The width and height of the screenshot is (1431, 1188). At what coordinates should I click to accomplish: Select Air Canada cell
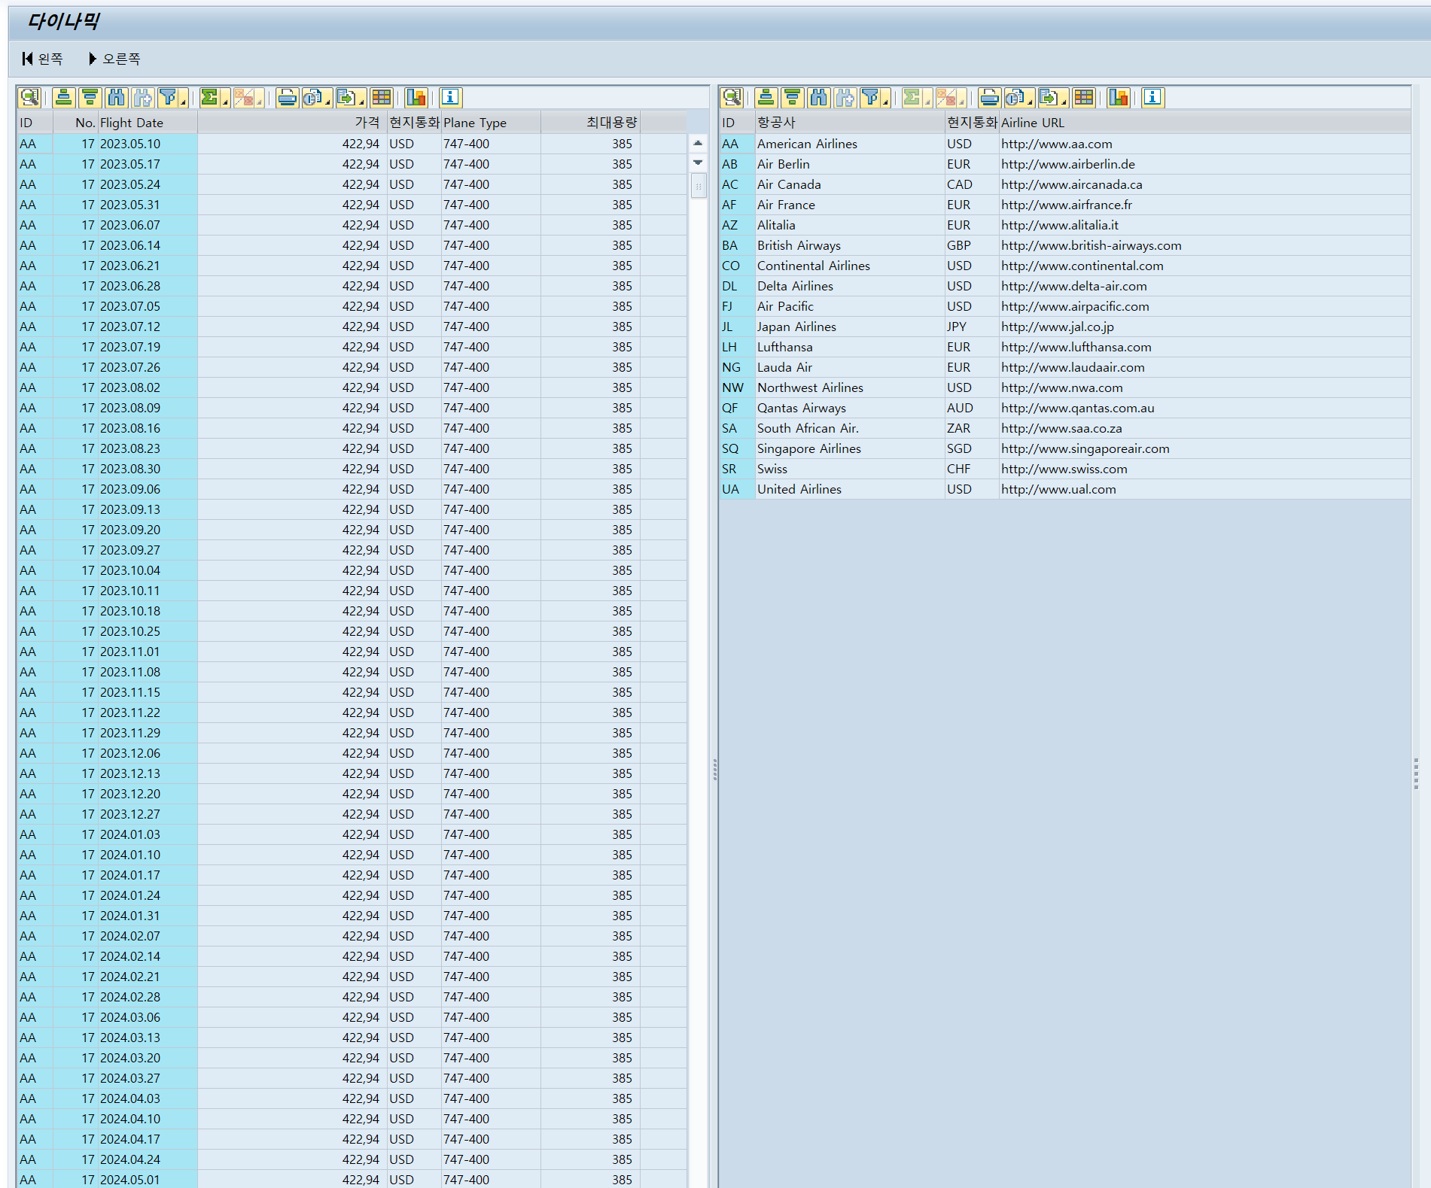click(x=850, y=184)
